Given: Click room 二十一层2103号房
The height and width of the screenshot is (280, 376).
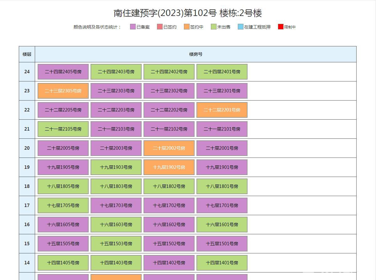Looking at the screenshot, I should click(x=116, y=129).
